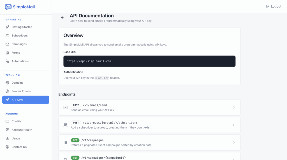Click the base URL https://api.simplomail.com code block
This screenshot has height=160, width=287.
click(x=149, y=61)
